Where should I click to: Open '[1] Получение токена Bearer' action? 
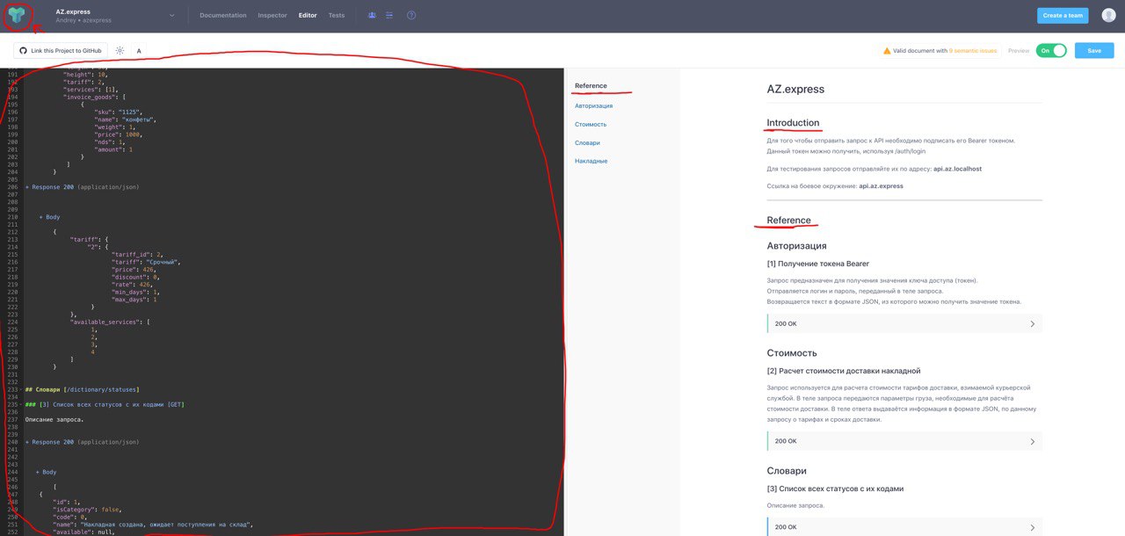[x=817, y=264]
